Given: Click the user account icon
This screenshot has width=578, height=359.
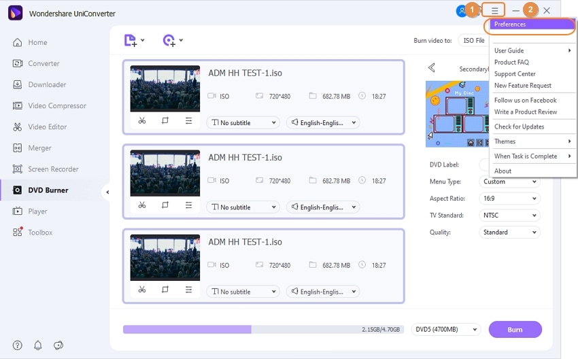Looking at the screenshot, I should [x=462, y=11].
